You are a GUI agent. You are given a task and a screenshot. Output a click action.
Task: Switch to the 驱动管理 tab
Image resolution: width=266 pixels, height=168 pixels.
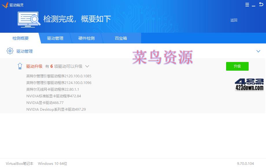click(x=55, y=38)
